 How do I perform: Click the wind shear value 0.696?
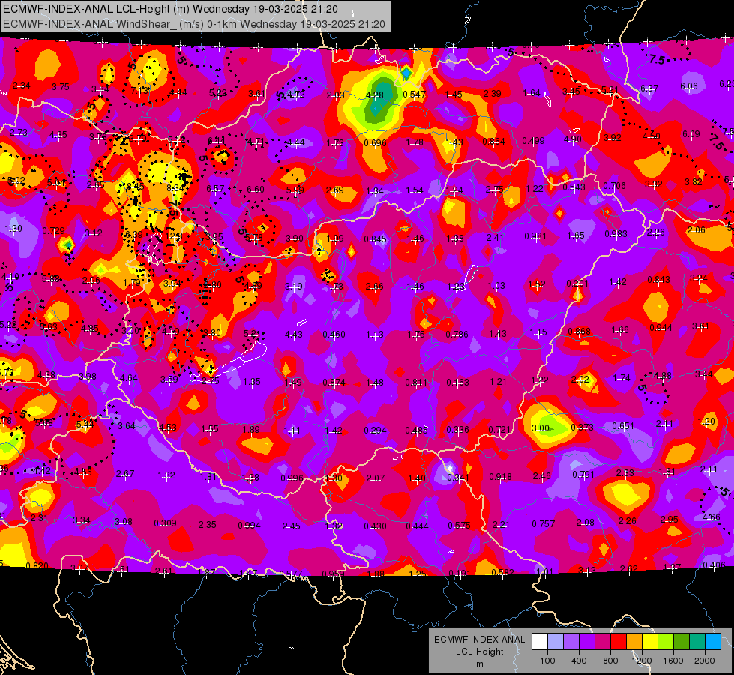pyautogui.click(x=375, y=142)
